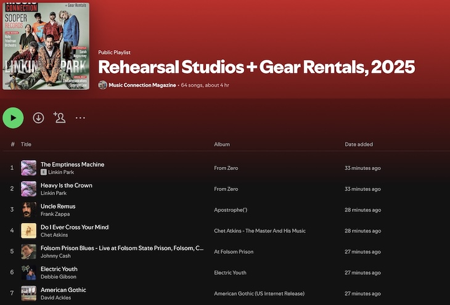Select Do I Ever Cross Your Mind
450x305 pixels.
point(75,227)
